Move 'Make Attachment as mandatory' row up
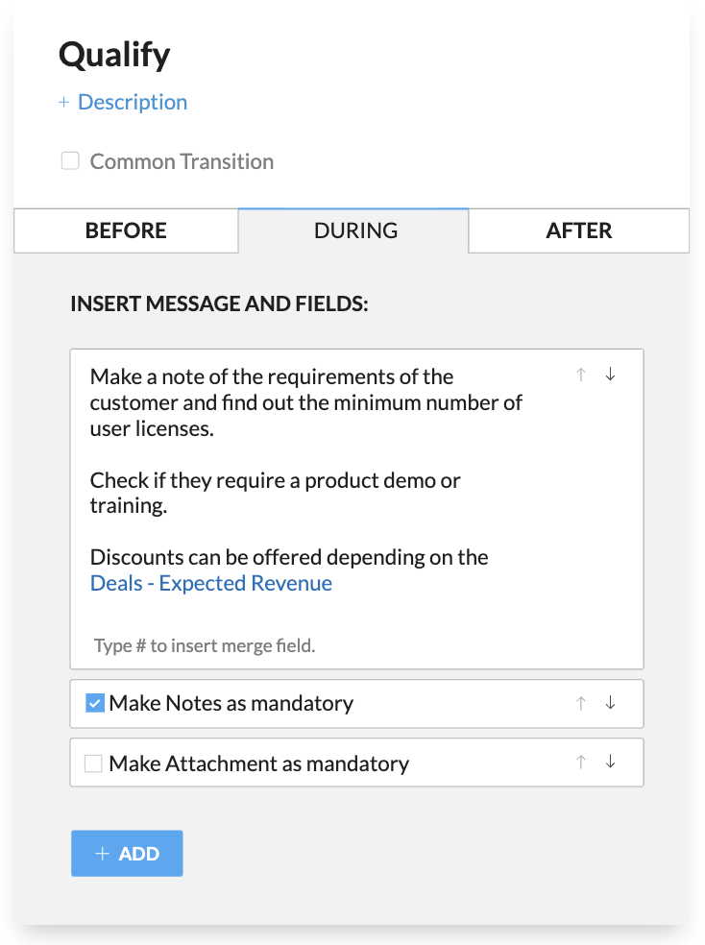 point(580,763)
